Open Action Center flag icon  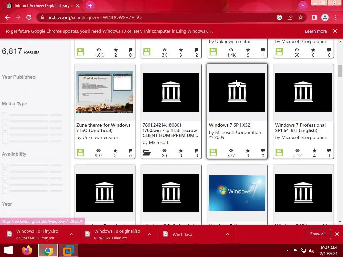coord(295,251)
